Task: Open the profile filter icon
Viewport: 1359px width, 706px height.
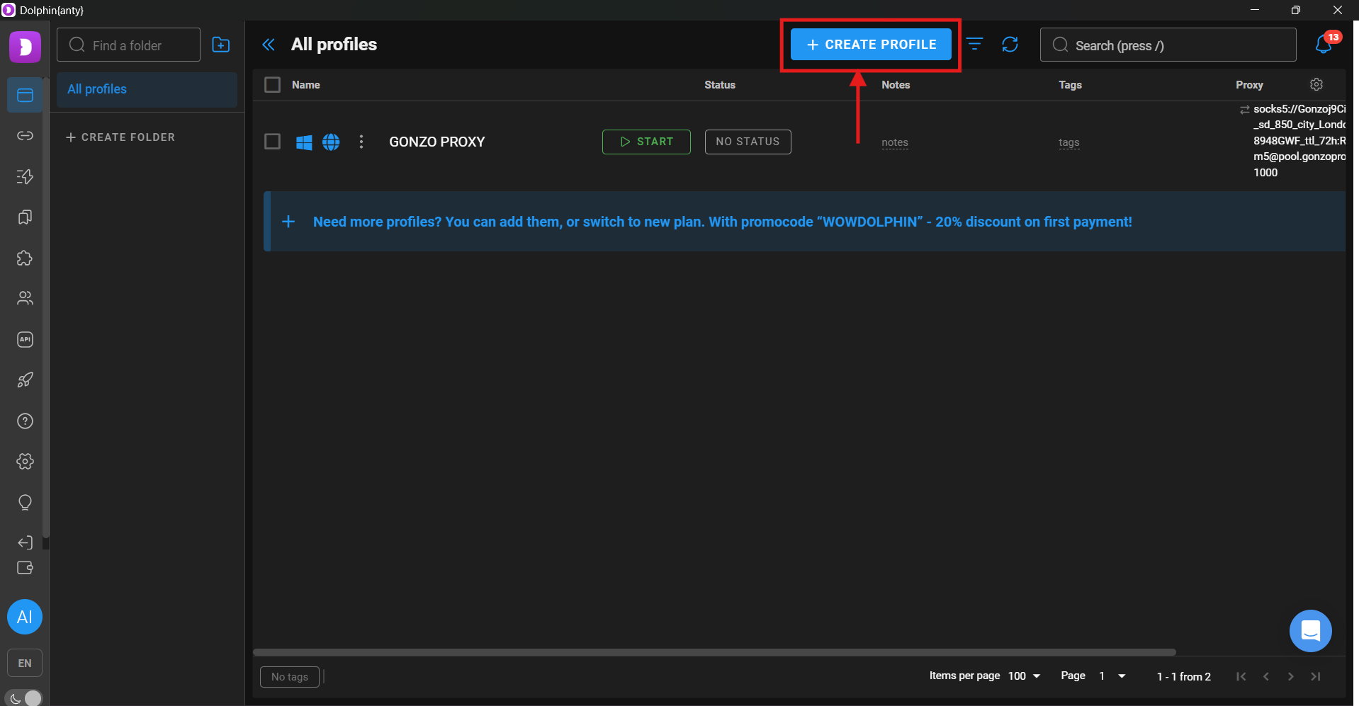Action: [x=975, y=44]
